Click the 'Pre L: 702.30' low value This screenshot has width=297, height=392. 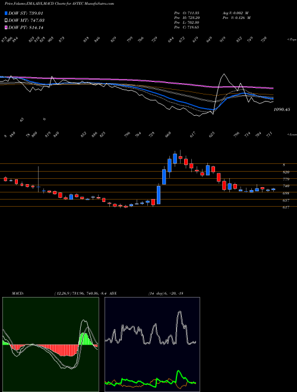pyautogui.click(x=187, y=23)
